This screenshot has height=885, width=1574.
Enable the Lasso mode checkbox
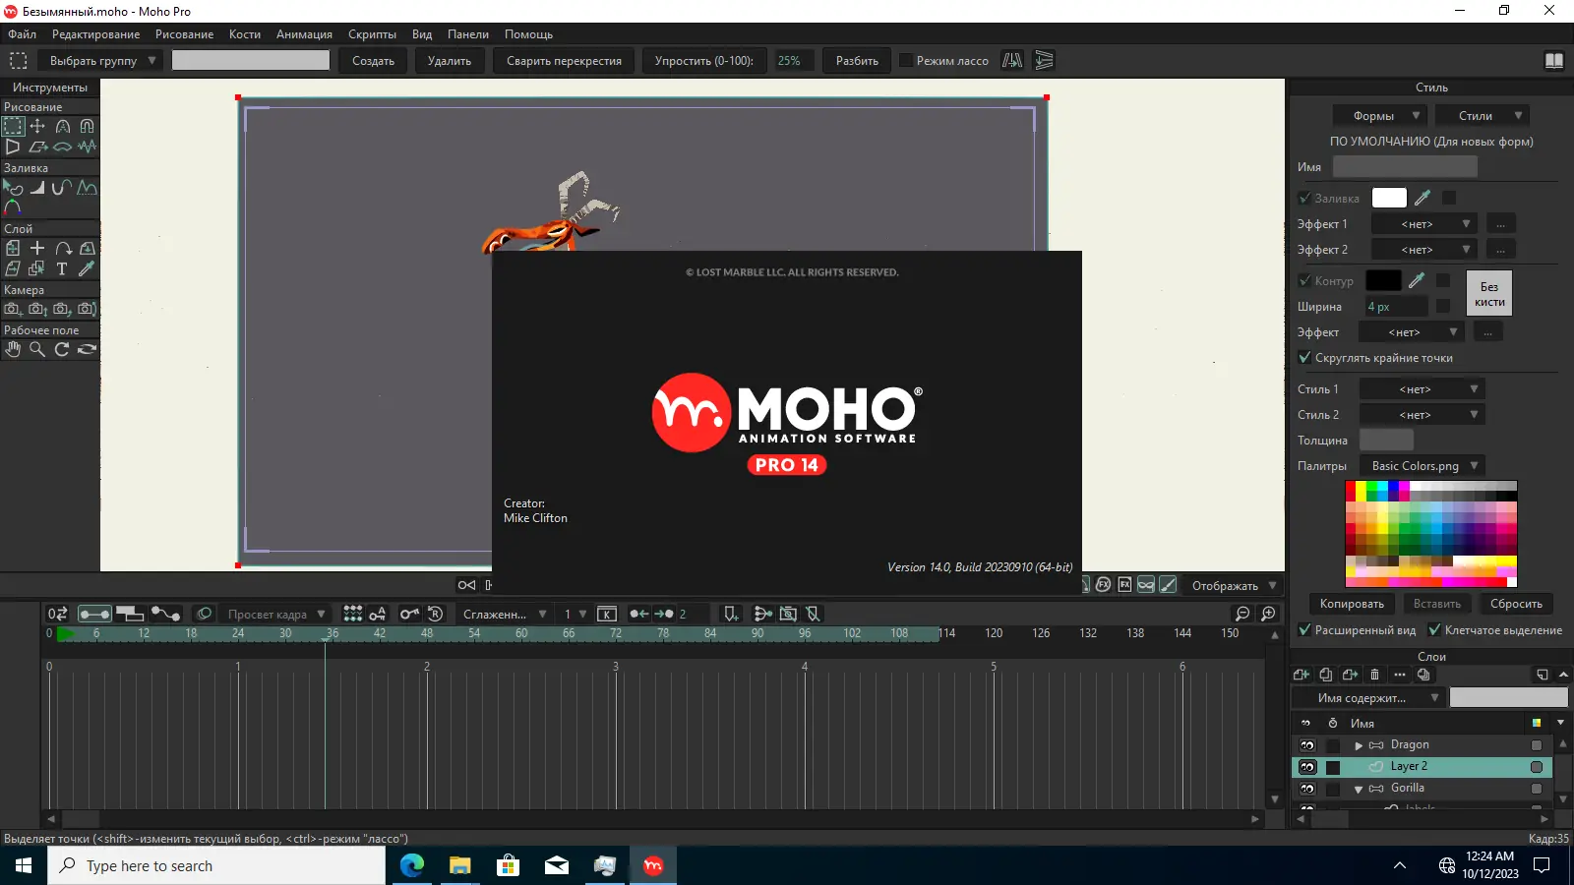906,61
